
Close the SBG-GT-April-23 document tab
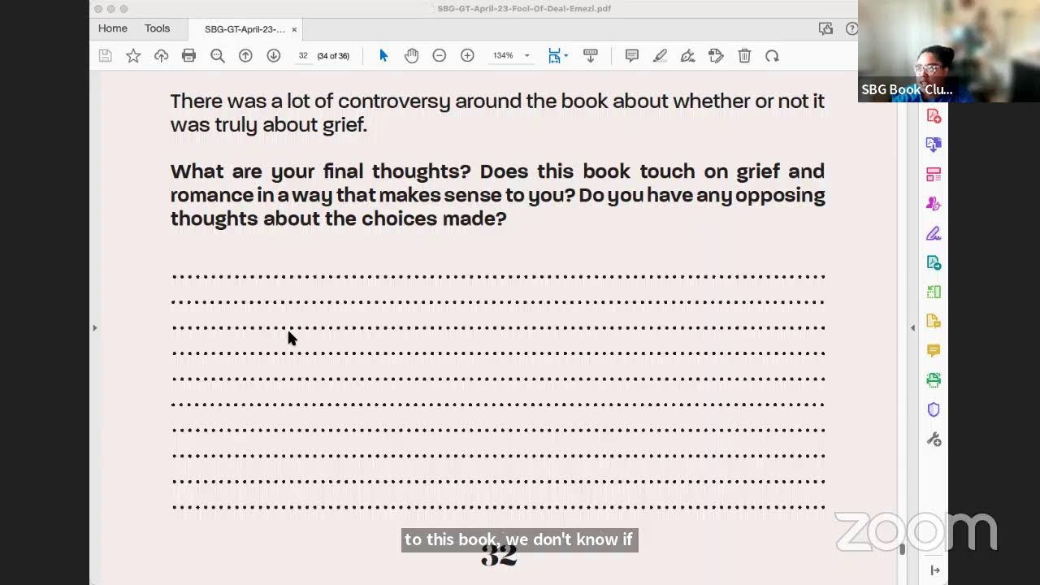pyautogui.click(x=294, y=29)
